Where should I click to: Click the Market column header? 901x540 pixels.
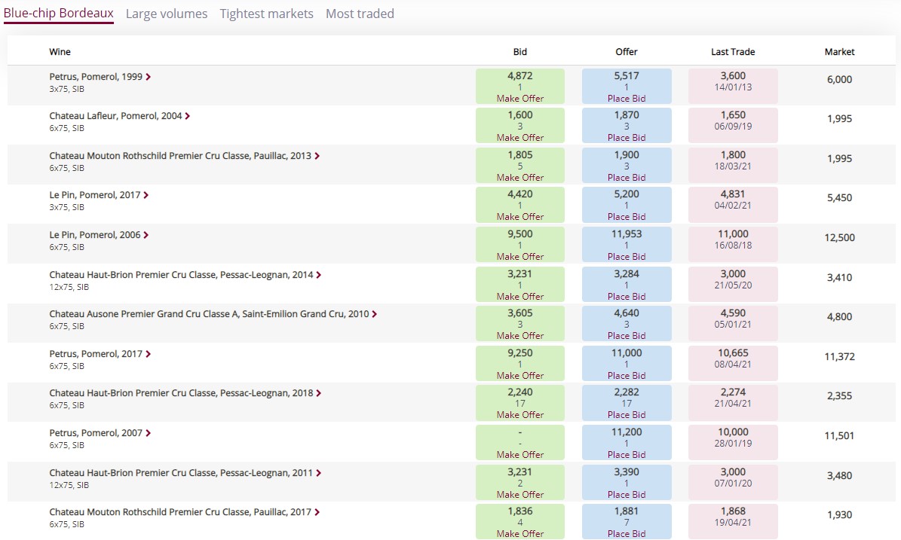pos(839,52)
